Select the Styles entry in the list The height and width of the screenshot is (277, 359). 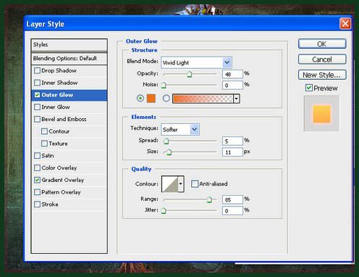[x=69, y=45]
